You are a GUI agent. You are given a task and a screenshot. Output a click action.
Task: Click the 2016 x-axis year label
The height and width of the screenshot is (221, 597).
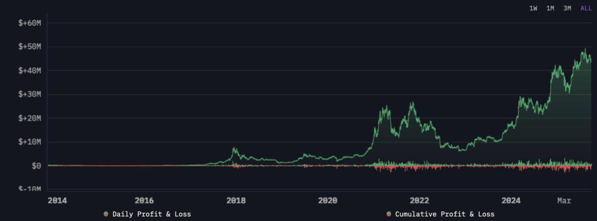pos(144,201)
